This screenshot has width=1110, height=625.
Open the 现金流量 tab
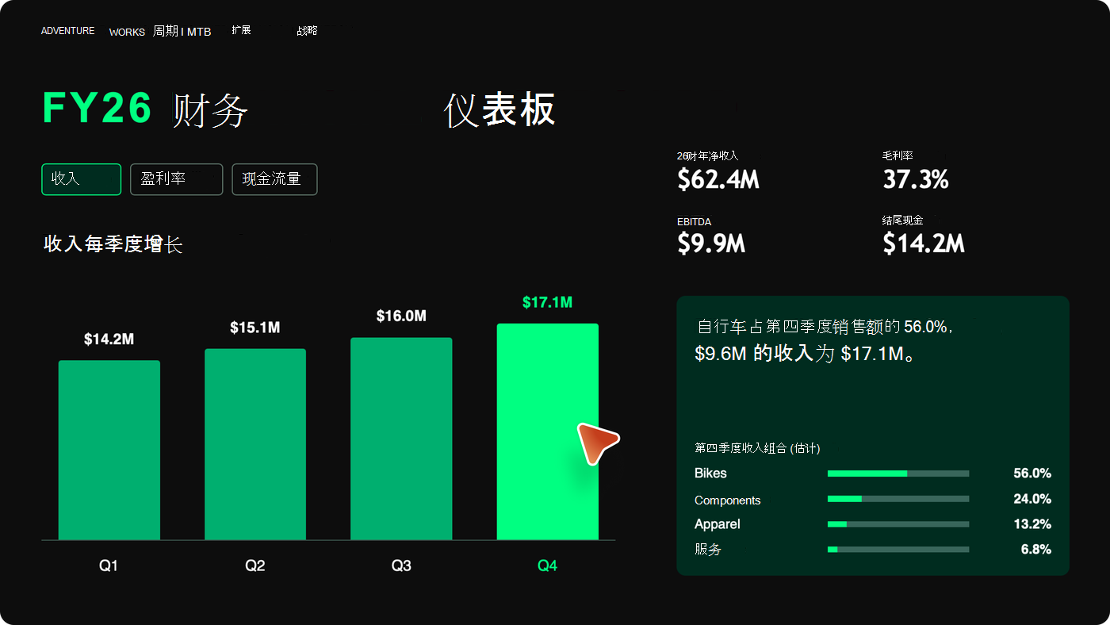tap(274, 179)
